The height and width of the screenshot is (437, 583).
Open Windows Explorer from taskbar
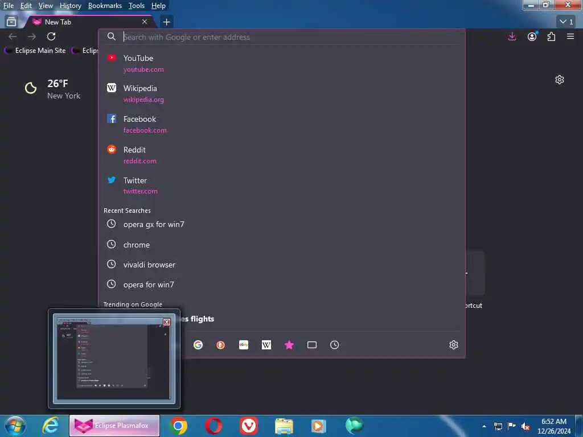(284, 426)
